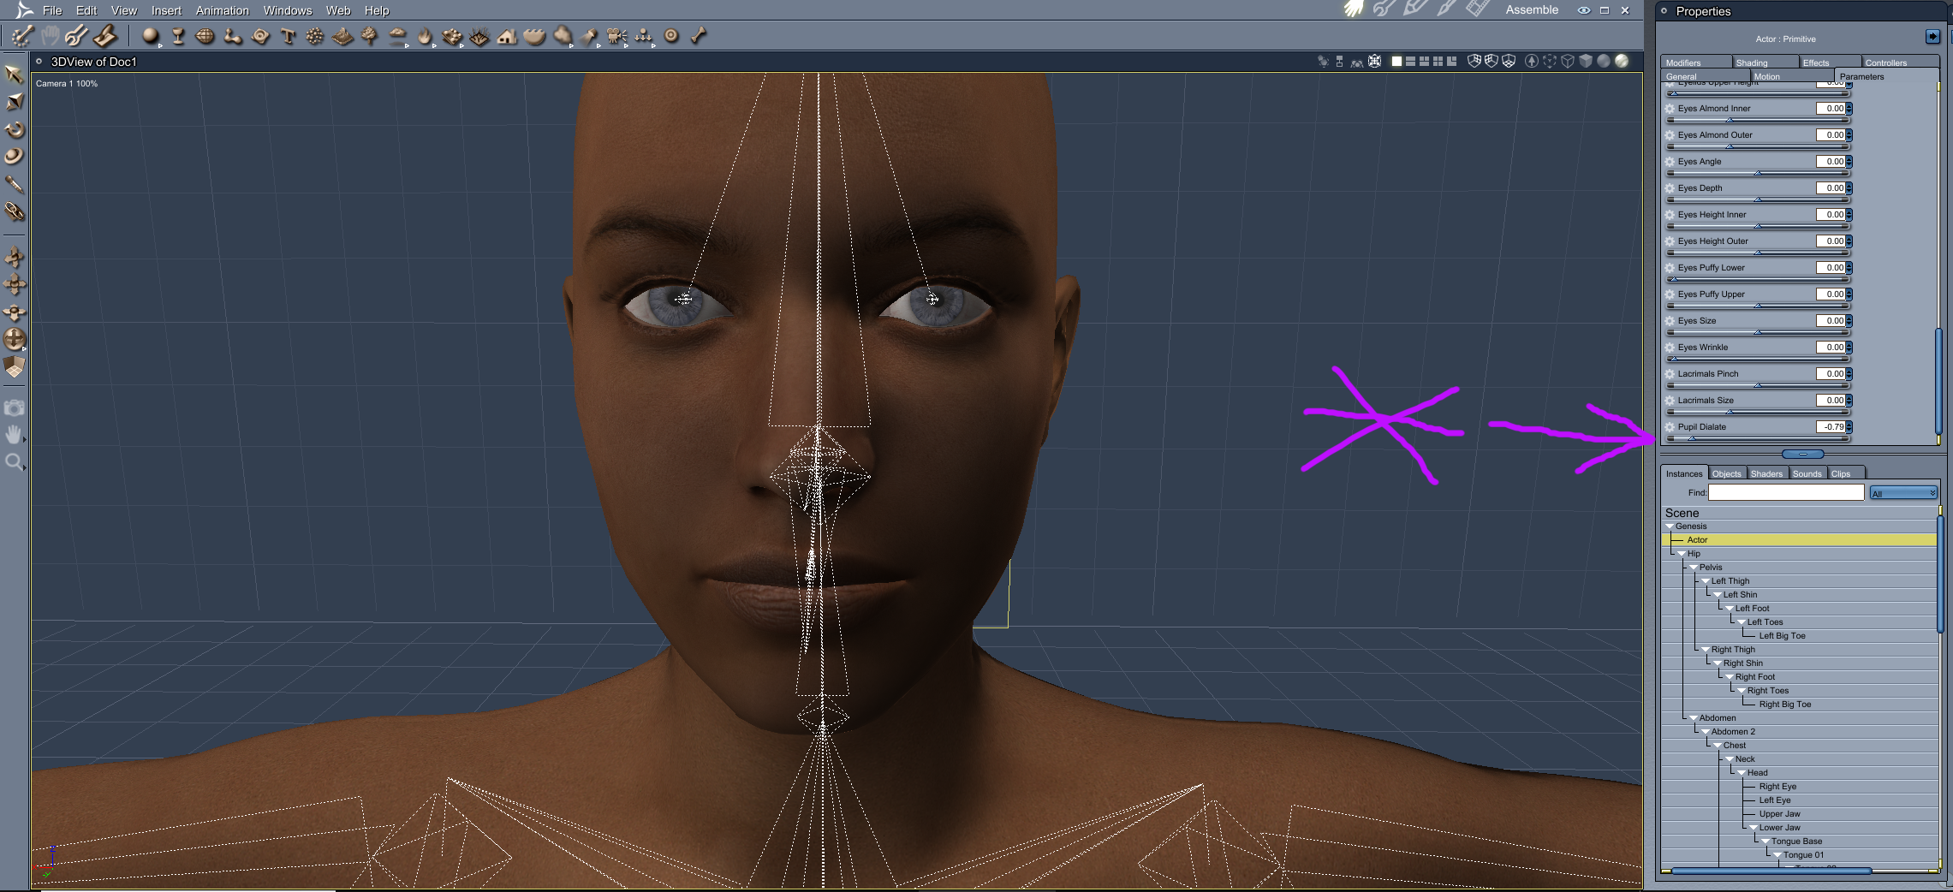This screenshot has width=1953, height=892.
Task: Open the All filter dropdown
Action: tap(1902, 493)
